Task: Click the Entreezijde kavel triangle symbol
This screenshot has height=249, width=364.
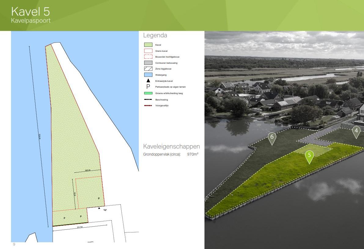Action: click(x=148, y=81)
